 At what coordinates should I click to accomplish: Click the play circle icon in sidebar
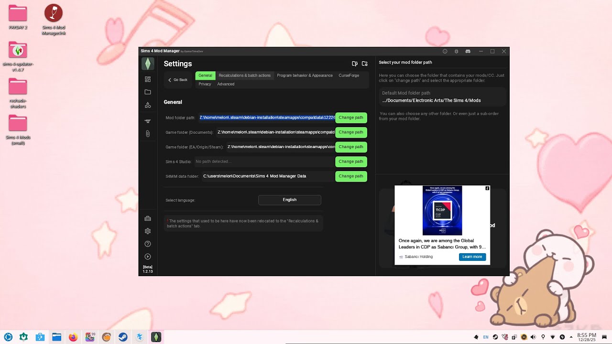click(148, 257)
